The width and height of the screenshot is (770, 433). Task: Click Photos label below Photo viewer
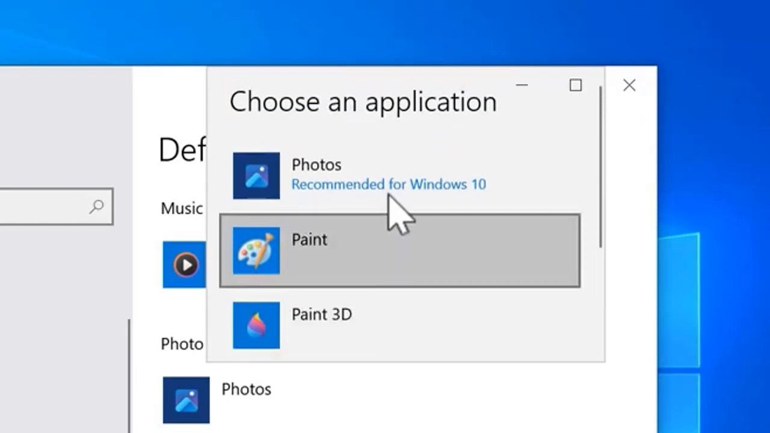tap(247, 389)
